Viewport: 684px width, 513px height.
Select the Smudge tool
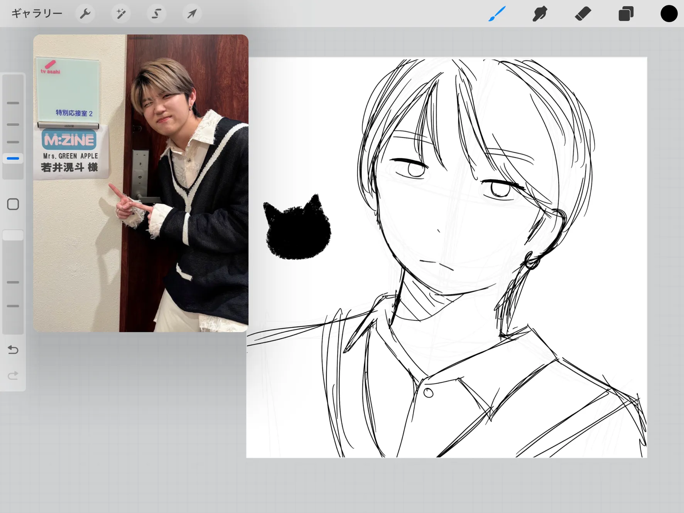pos(540,14)
